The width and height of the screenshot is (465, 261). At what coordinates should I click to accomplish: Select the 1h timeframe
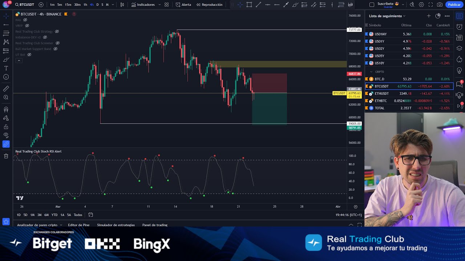point(85,5)
